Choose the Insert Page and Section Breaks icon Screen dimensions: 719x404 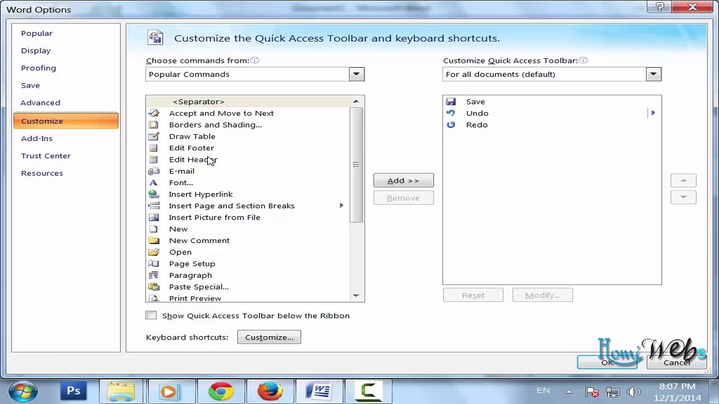click(x=153, y=206)
